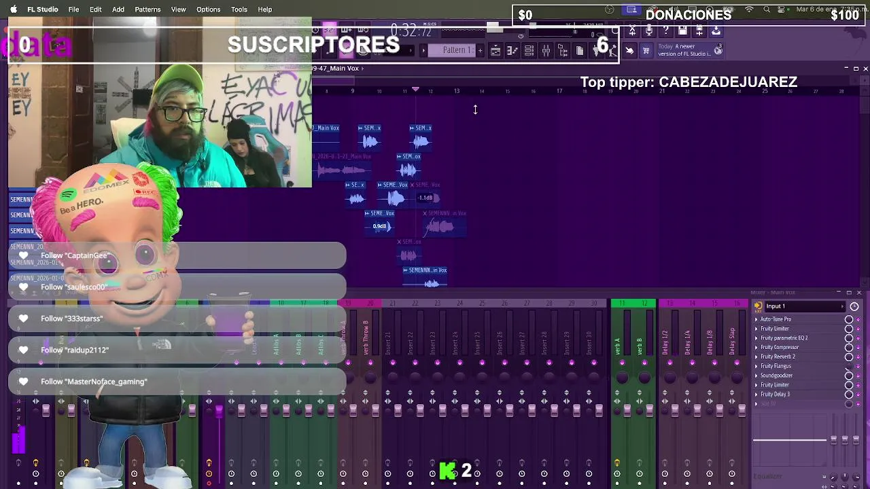870x489 pixels.
Task: Click the hand-plug icon beside the cart
Action: coord(629,51)
